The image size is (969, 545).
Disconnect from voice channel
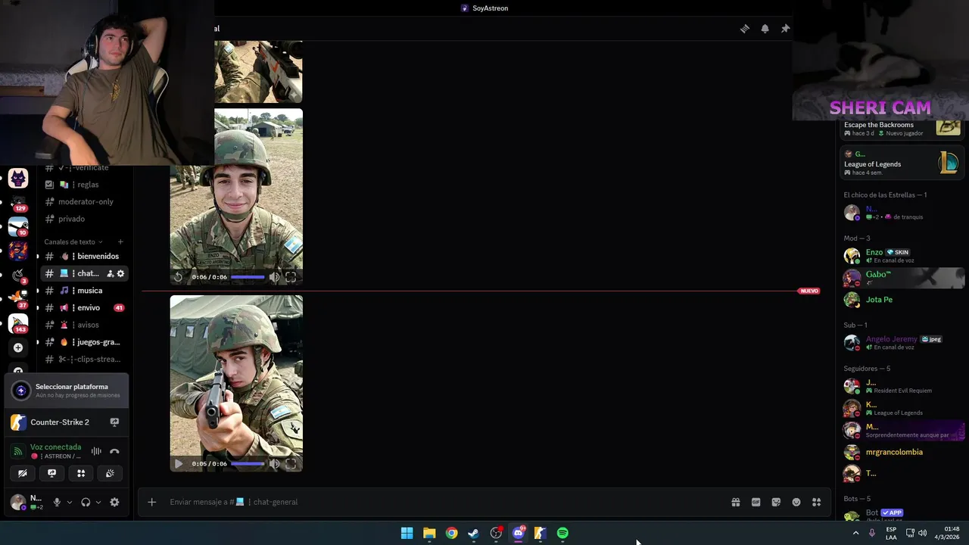(x=114, y=451)
